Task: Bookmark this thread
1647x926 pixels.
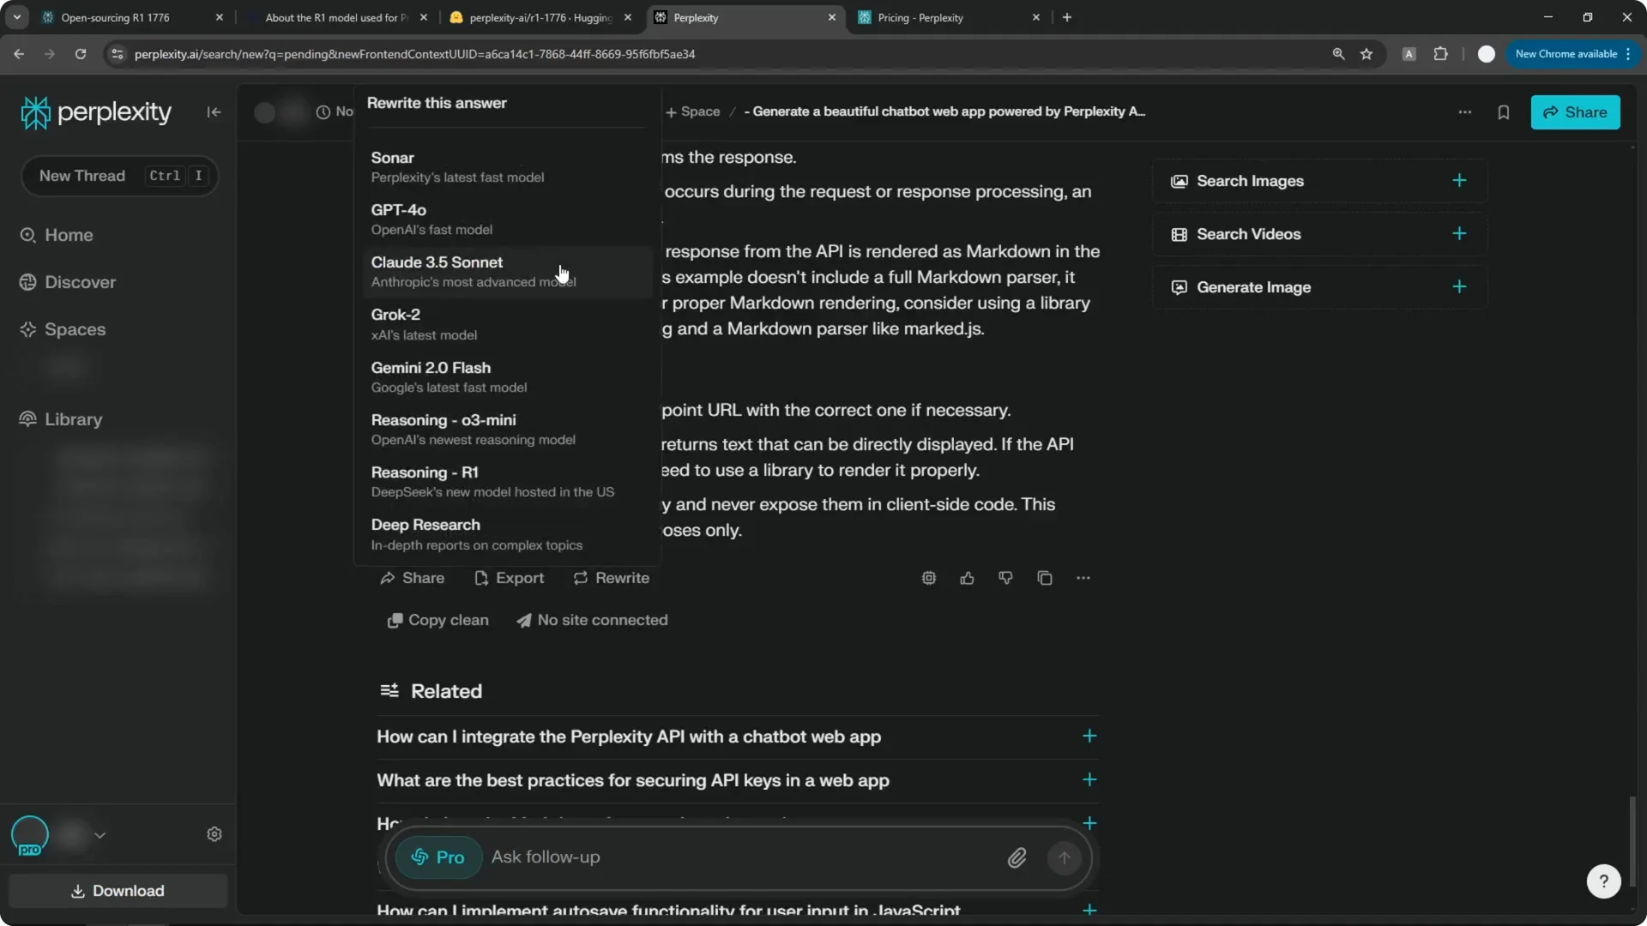Action: pos(1504,112)
